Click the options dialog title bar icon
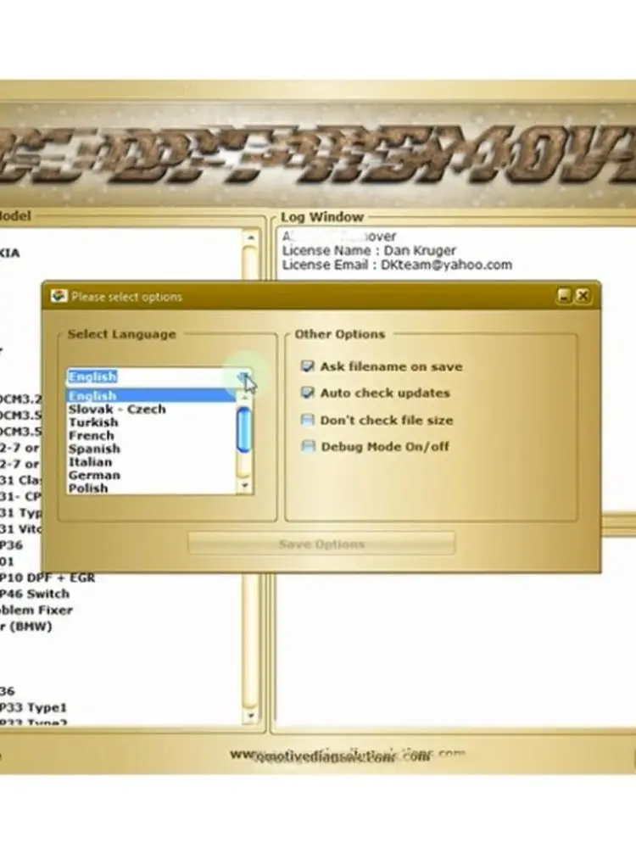Screen dimensions: 636x848 59,296
